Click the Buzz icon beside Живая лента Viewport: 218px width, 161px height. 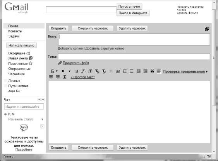31,58
